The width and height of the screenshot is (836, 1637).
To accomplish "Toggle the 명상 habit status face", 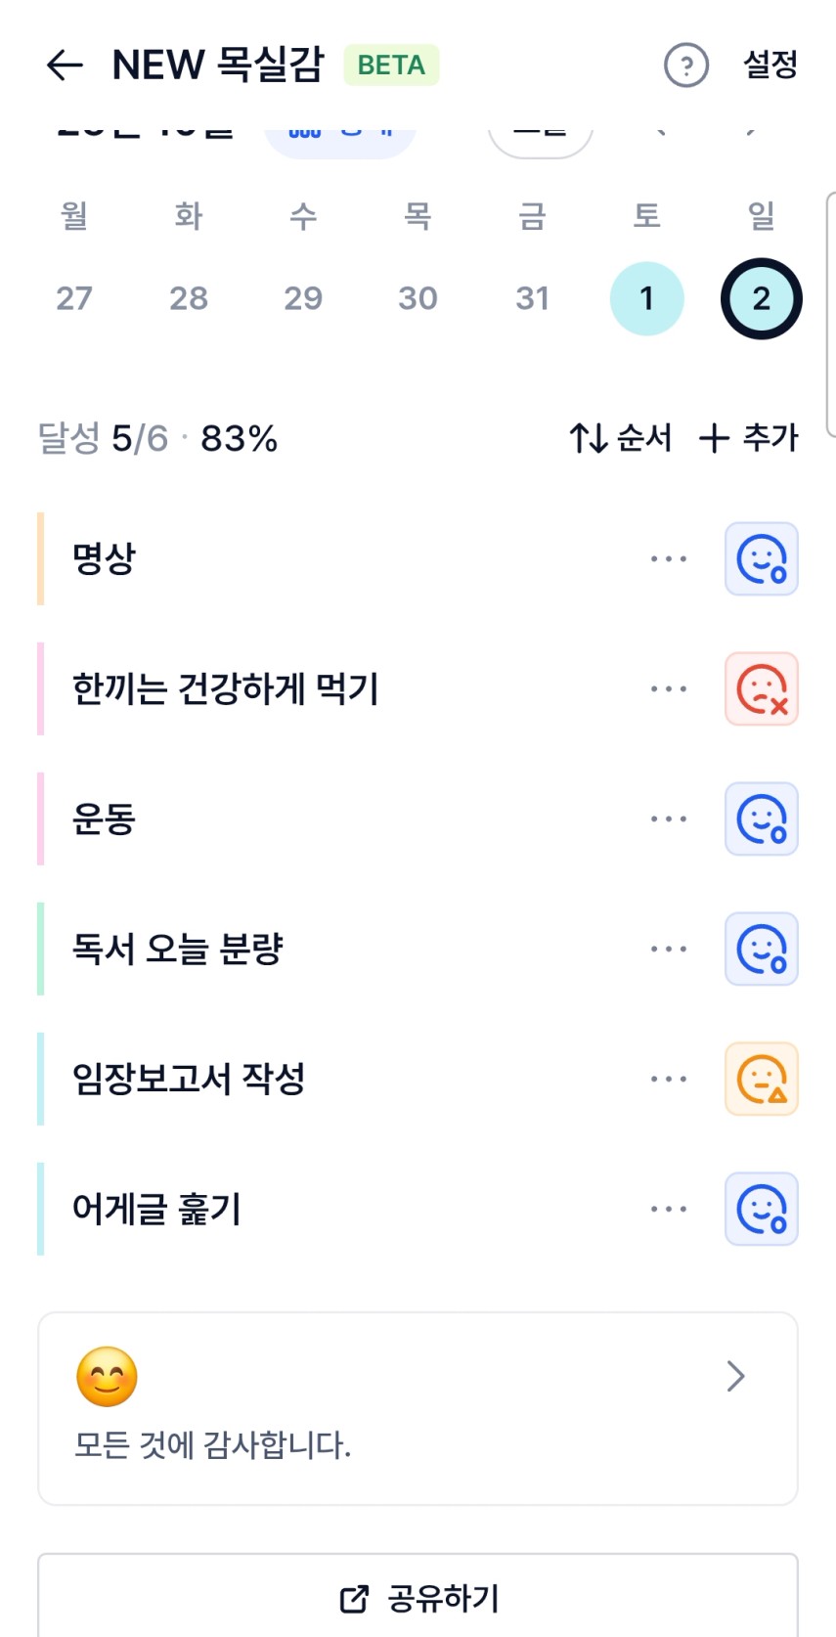I will point(761,559).
